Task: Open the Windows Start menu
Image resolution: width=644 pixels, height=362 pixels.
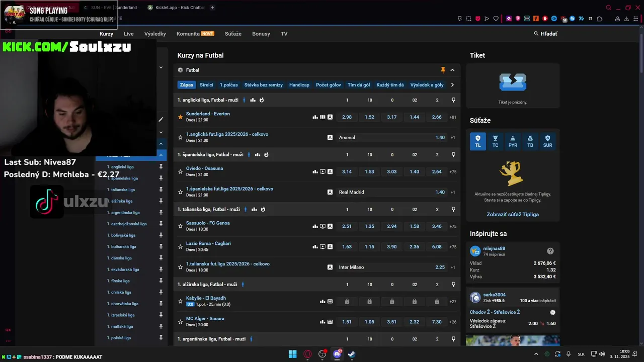Action: [292, 354]
